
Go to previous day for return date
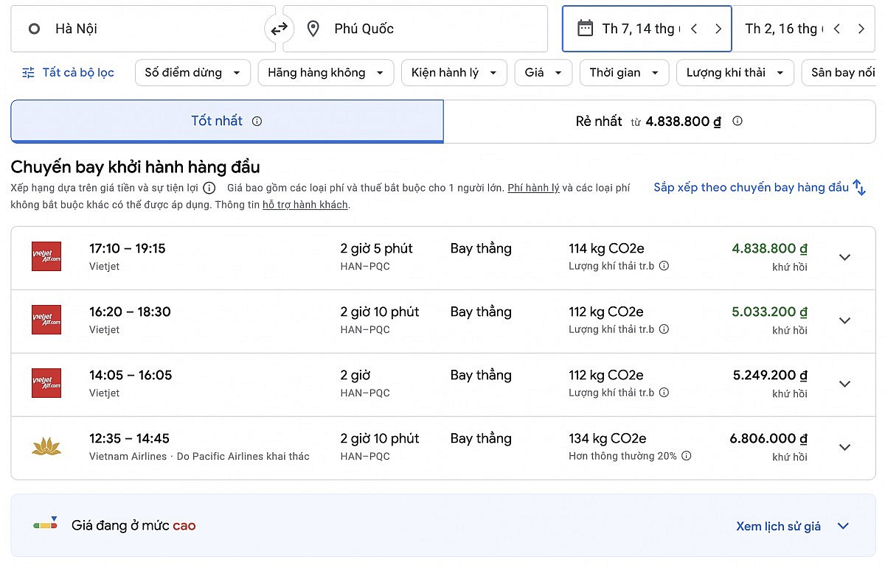pyautogui.click(x=836, y=29)
